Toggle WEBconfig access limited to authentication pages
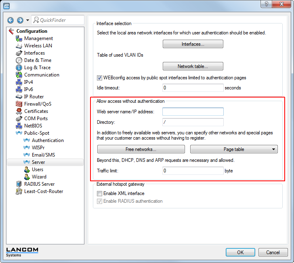 100,78
